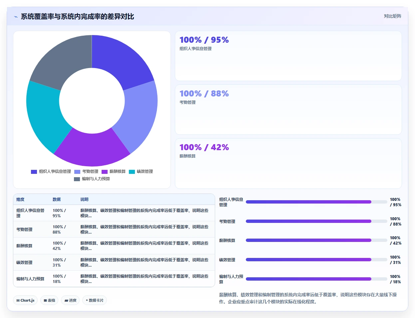Click the 进度 tag chip
The image size is (415, 318).
70,300
